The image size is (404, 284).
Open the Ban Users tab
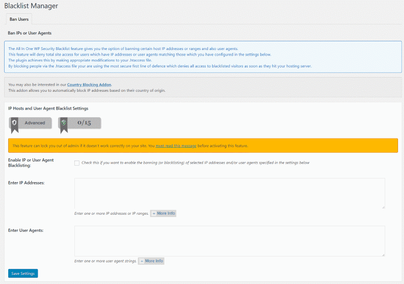pyautogui.click(x=19, y=19)
